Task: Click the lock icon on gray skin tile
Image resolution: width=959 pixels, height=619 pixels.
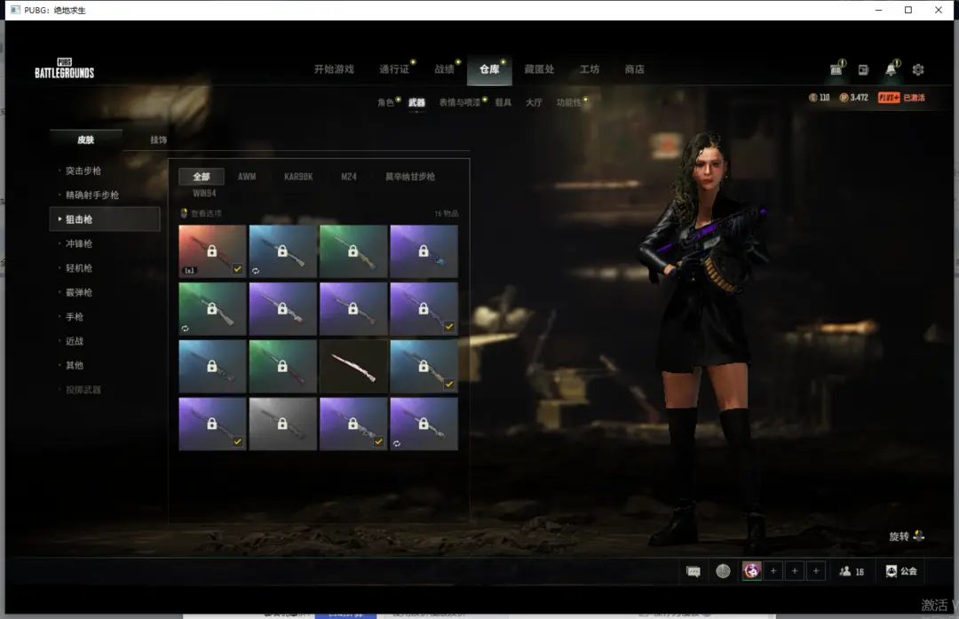Action: (282, 424)
